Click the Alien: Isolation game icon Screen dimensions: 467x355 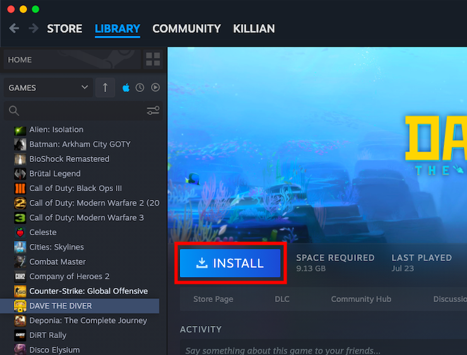(x=20, y=130)
